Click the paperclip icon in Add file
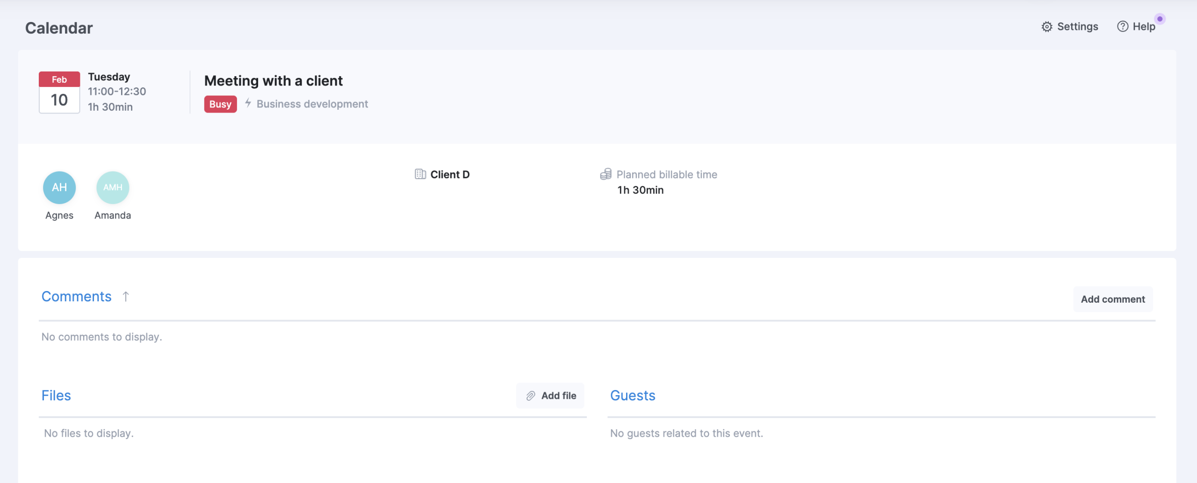This screenshot has height=483, width=1197. (x=530, y=396)
